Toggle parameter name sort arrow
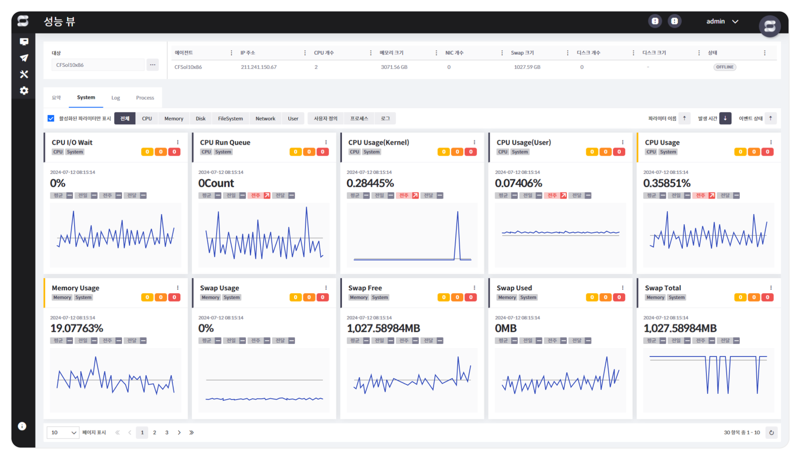The height and width of the screenshot is (459, 800). [x=684, y=119]
